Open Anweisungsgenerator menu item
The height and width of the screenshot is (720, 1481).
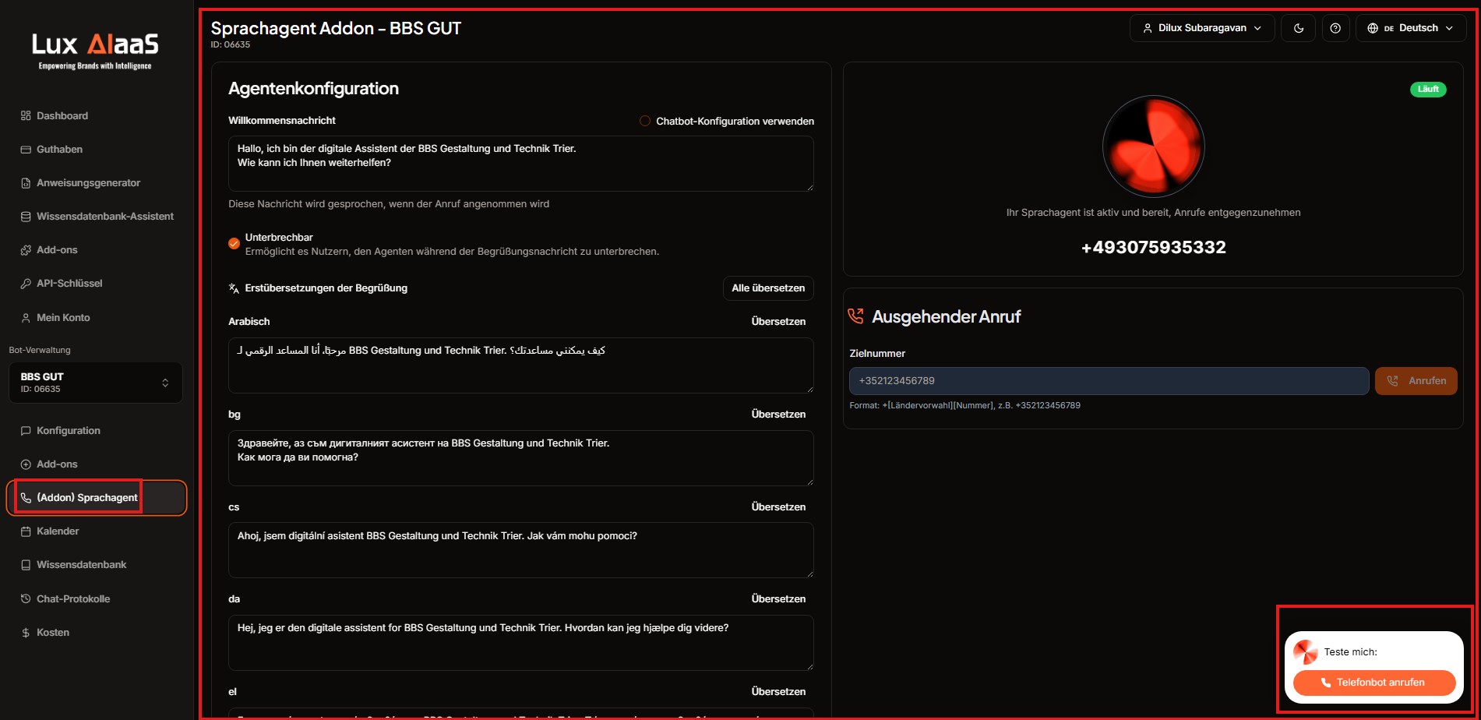[x=88, y=183]
